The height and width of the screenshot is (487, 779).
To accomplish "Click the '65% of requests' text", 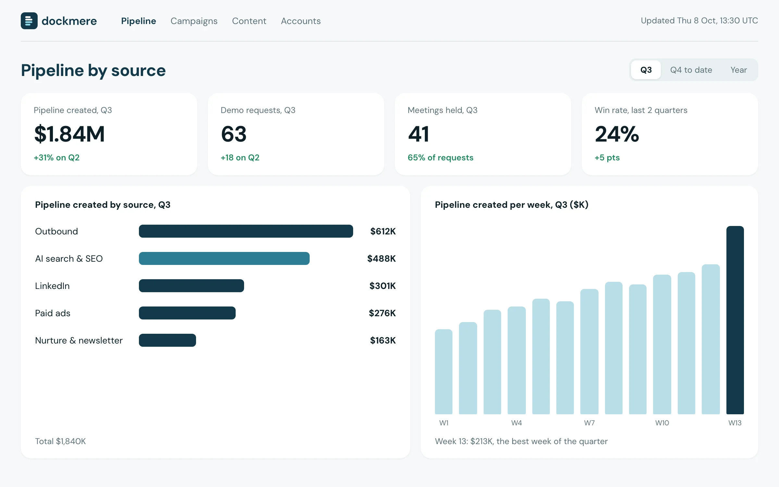I will [440, 158].
